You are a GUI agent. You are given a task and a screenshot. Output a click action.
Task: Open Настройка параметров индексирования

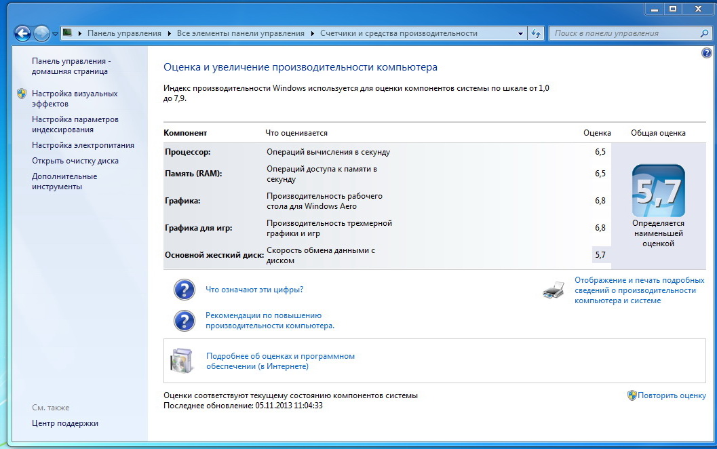click(x=75, y=124)
